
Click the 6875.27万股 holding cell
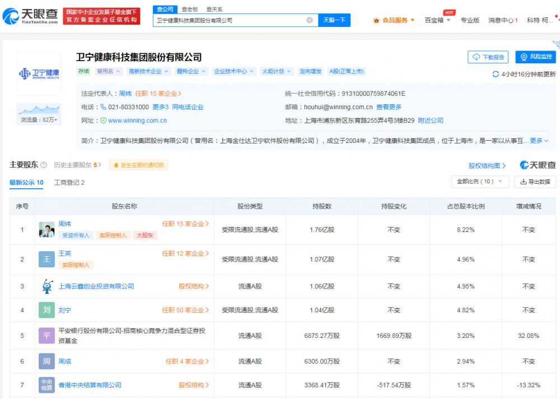[x=322, y=336]
